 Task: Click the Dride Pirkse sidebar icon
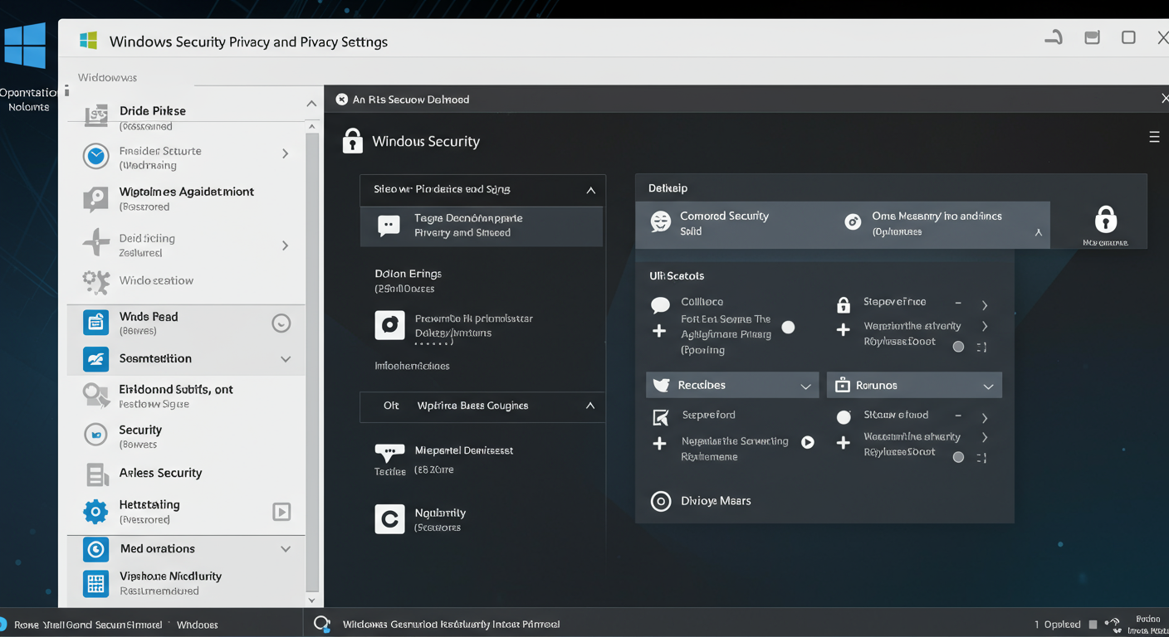coord(96,116)
